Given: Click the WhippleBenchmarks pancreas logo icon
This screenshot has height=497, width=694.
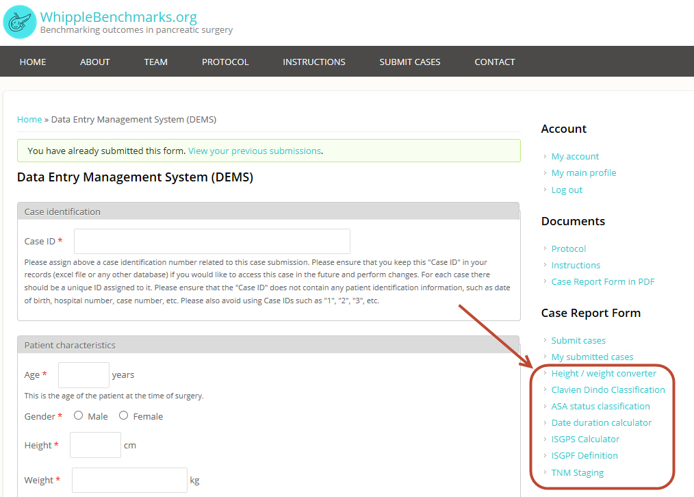Looking at the screenshot, I should [20, 22].
